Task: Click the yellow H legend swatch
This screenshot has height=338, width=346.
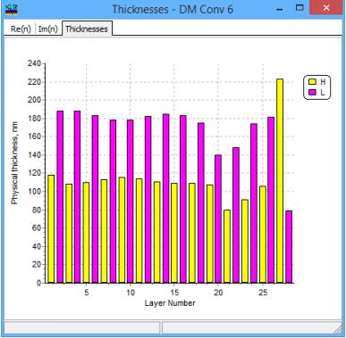Action: coord(312,82)
